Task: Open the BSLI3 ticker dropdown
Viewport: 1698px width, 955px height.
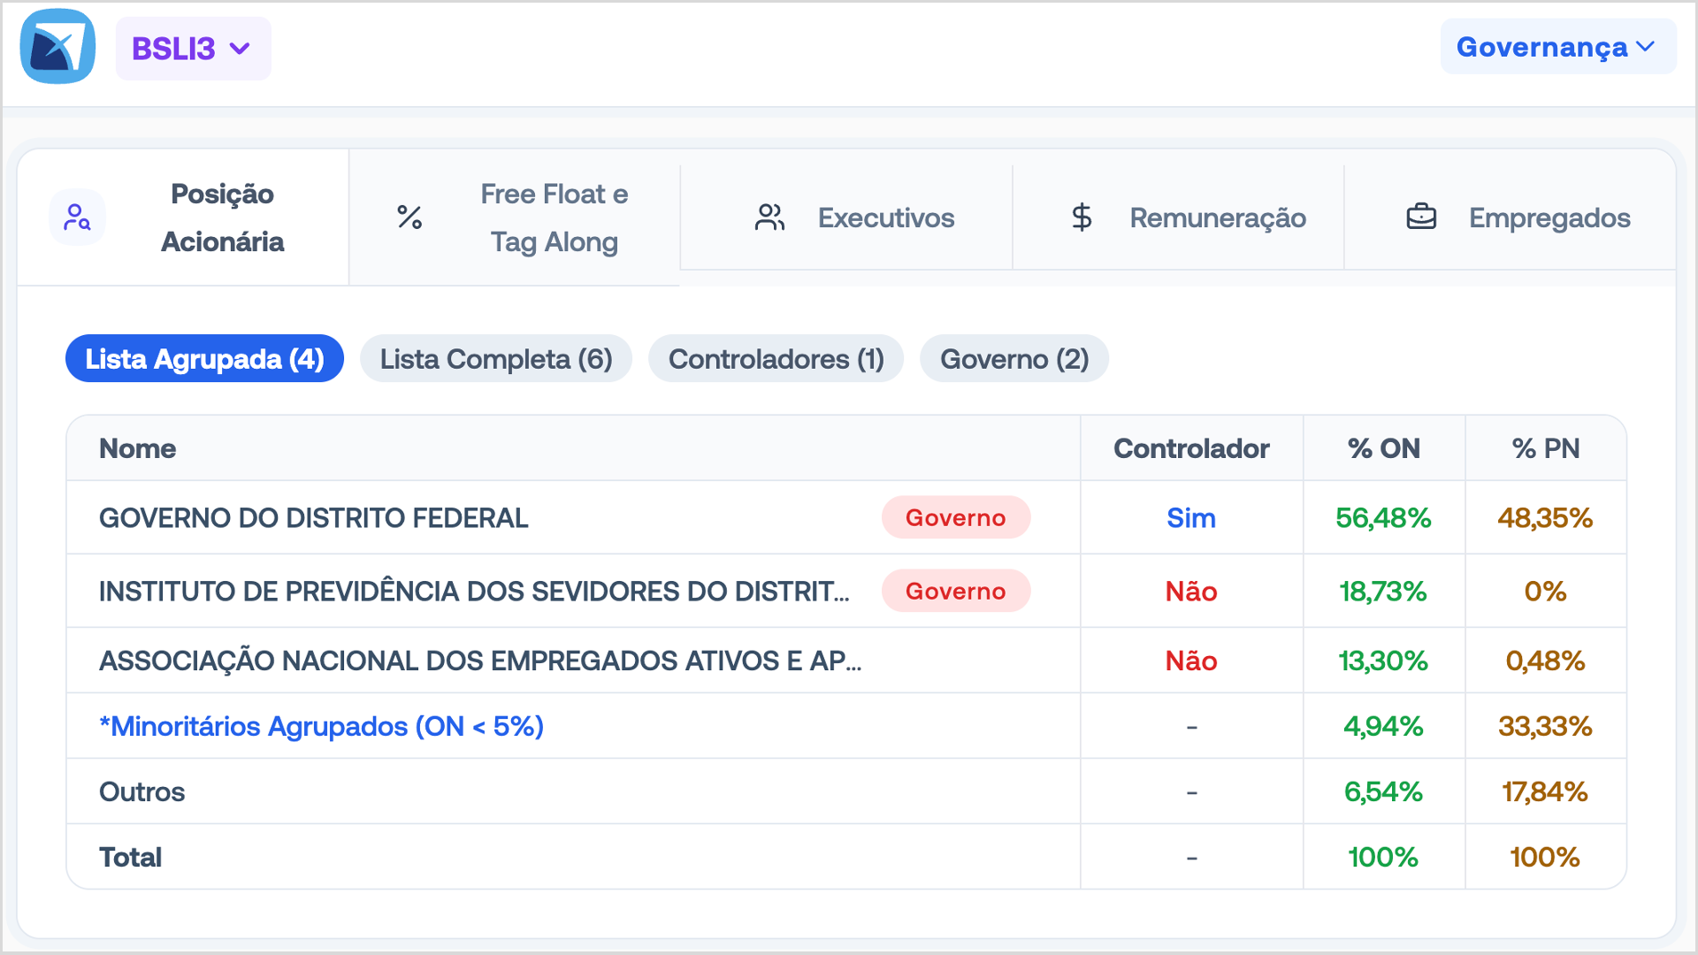Action: (193, 49)
